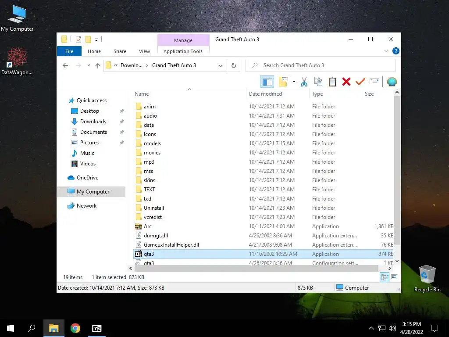This screenshot has height=337, width=449.
Task: Select the audio folder
Action: coord(150,116)
